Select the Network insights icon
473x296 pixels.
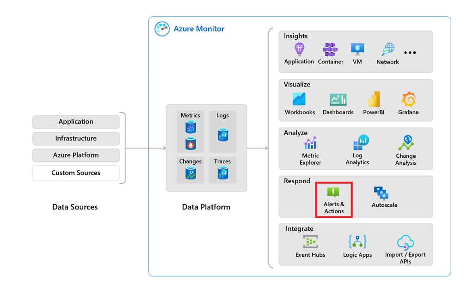point(387,49)
